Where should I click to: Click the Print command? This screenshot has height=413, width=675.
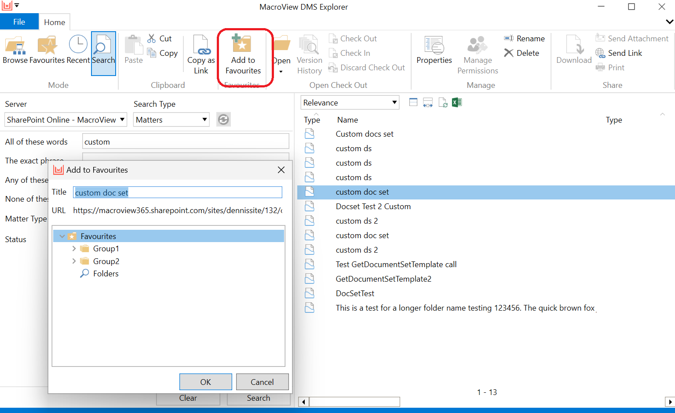[610, 68]
